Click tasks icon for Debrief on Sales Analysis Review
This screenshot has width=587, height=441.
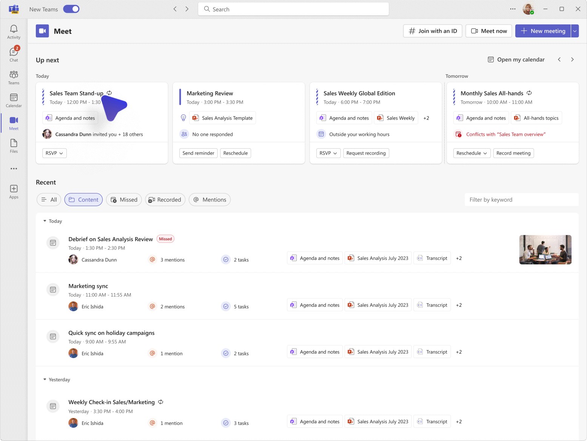[x=226, y=260]
